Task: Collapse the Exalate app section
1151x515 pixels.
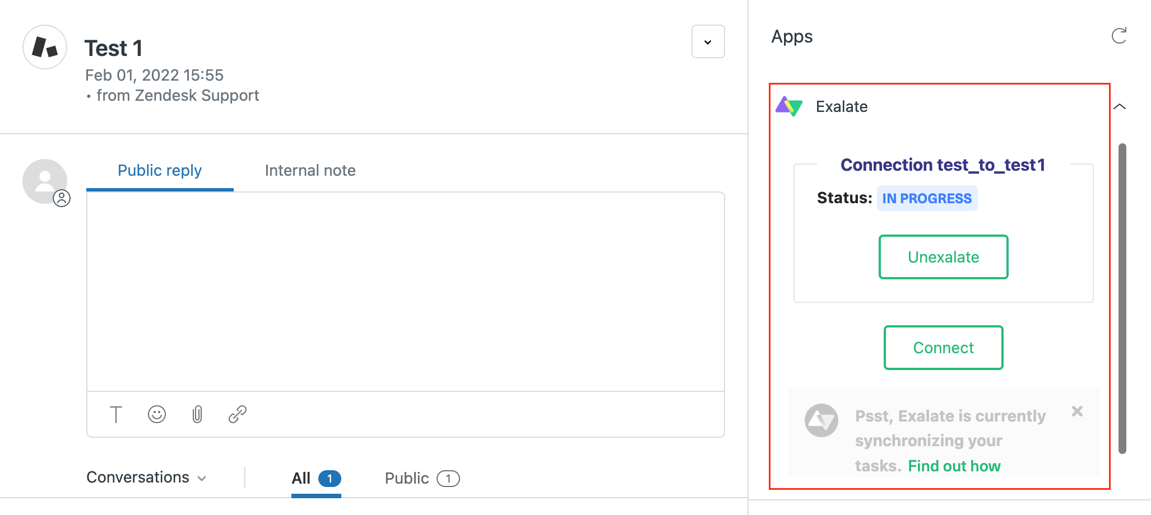Action: pos(1120,106)
